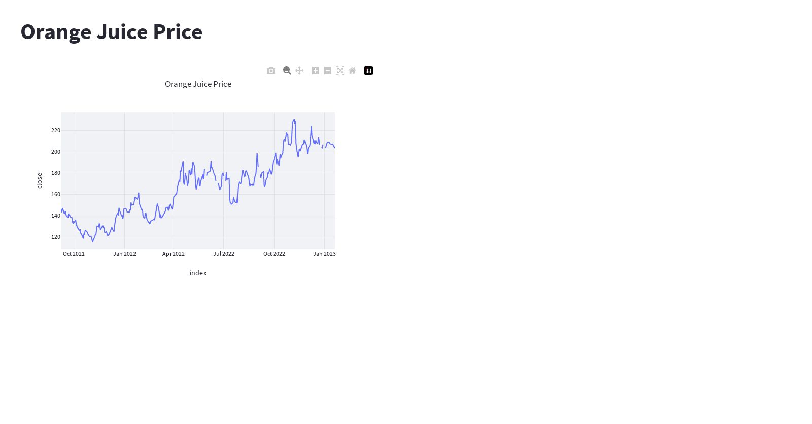
Task: Select the Zoom tool in the chart modebar
Action: (287, 70)
